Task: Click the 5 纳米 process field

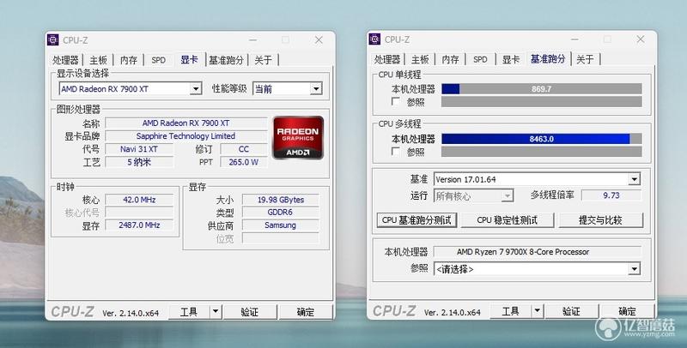Action: [x=139, y=162]
